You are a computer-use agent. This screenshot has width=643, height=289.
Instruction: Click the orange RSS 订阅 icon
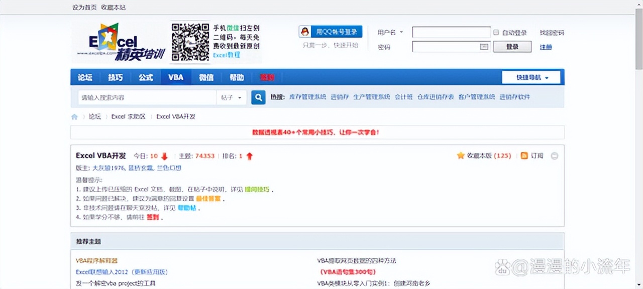pos(524,156)
